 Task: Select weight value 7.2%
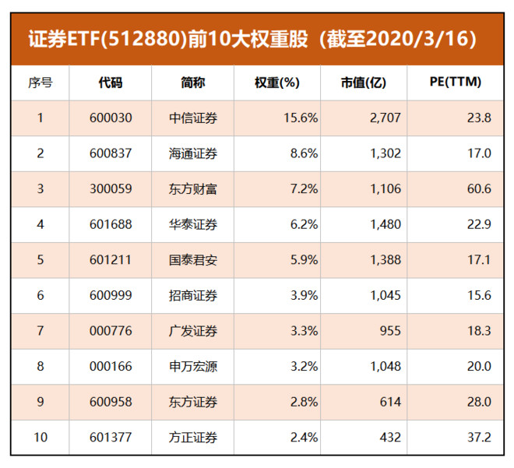(x=304, y=188)
